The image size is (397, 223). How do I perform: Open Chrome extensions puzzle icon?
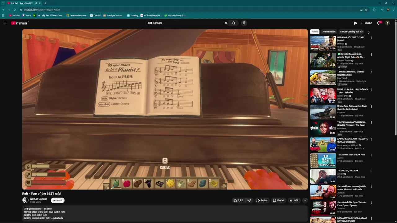374,10
